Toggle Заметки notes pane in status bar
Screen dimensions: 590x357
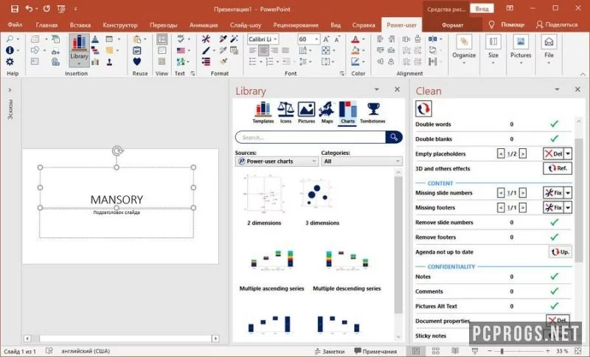(330, 351)
